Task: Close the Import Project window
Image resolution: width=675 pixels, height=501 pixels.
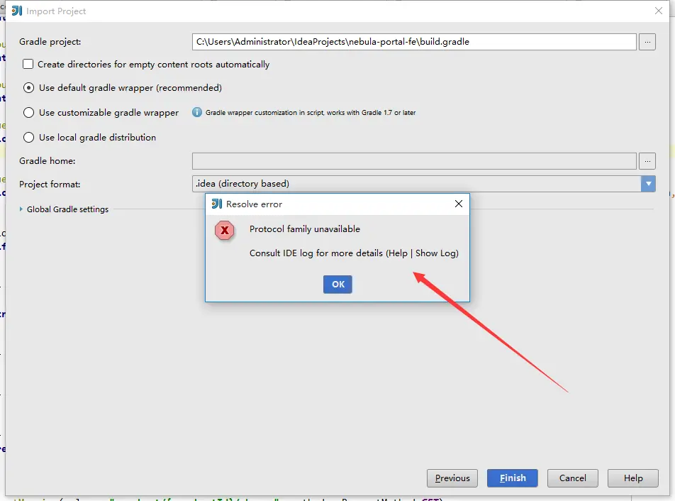Action: [x=658, y=11]
